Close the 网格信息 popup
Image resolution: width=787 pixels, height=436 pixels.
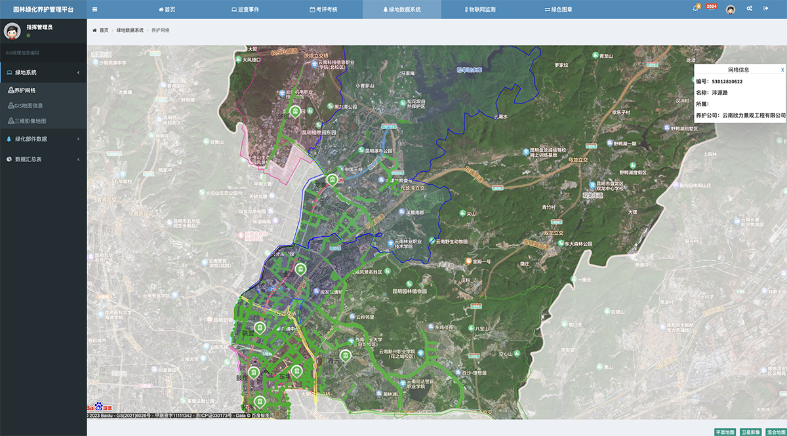pos(782,69)
